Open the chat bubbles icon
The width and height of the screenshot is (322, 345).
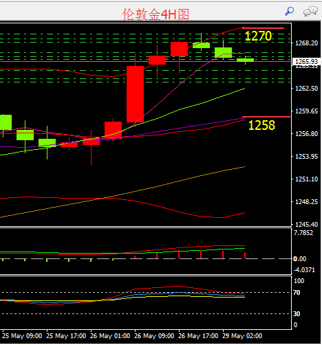(x=310, y=11)
